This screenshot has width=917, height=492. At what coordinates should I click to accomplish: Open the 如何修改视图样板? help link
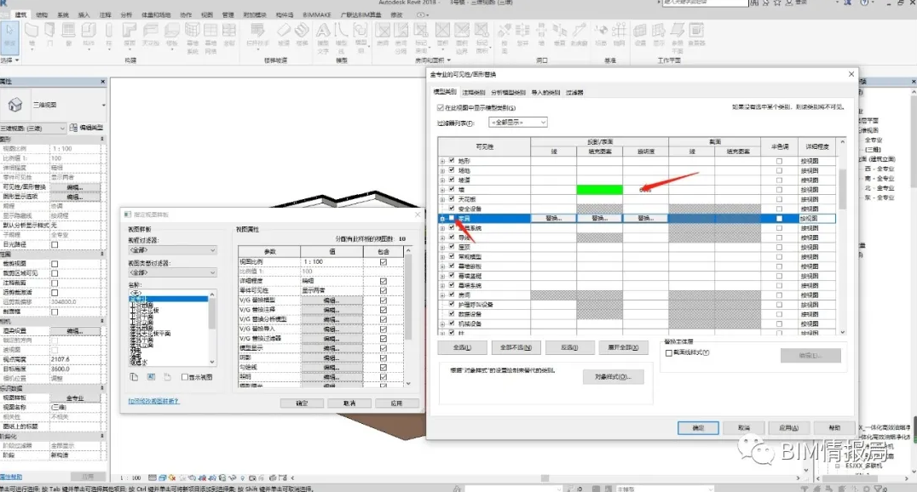pos(153,401)
